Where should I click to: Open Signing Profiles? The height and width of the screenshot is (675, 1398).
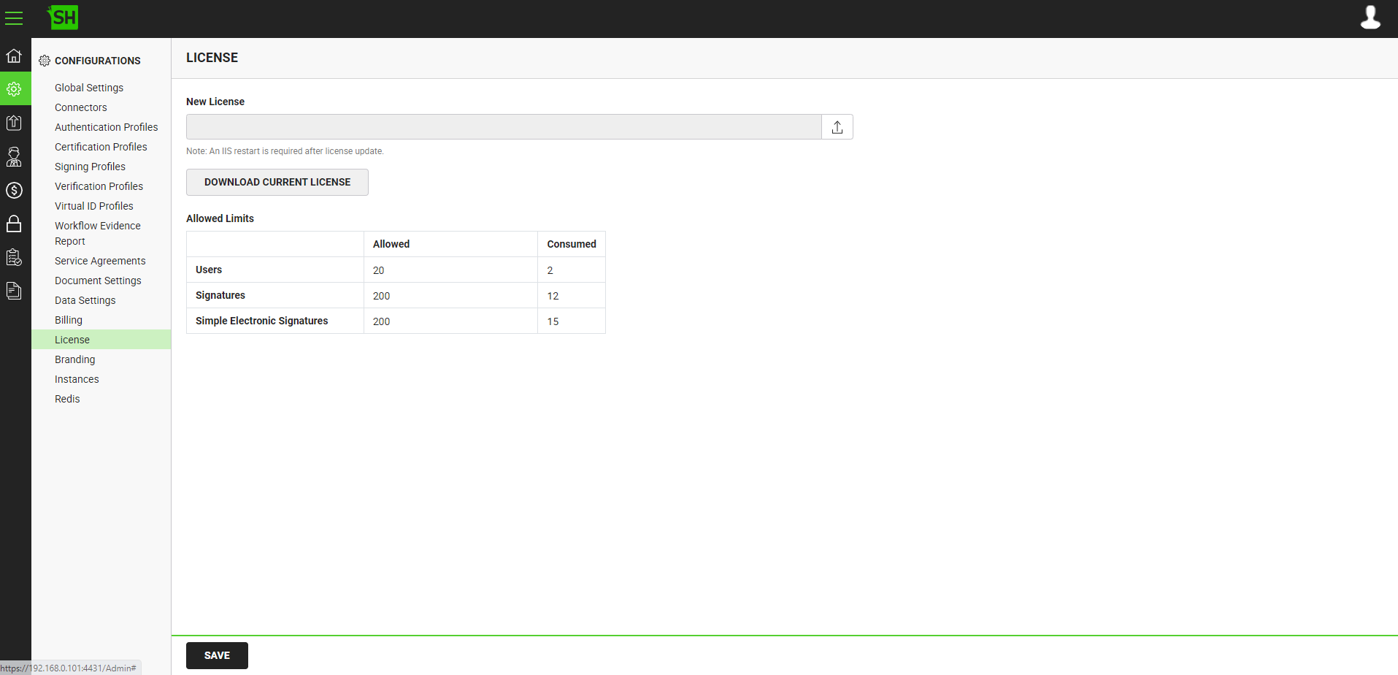click(90, 167)
